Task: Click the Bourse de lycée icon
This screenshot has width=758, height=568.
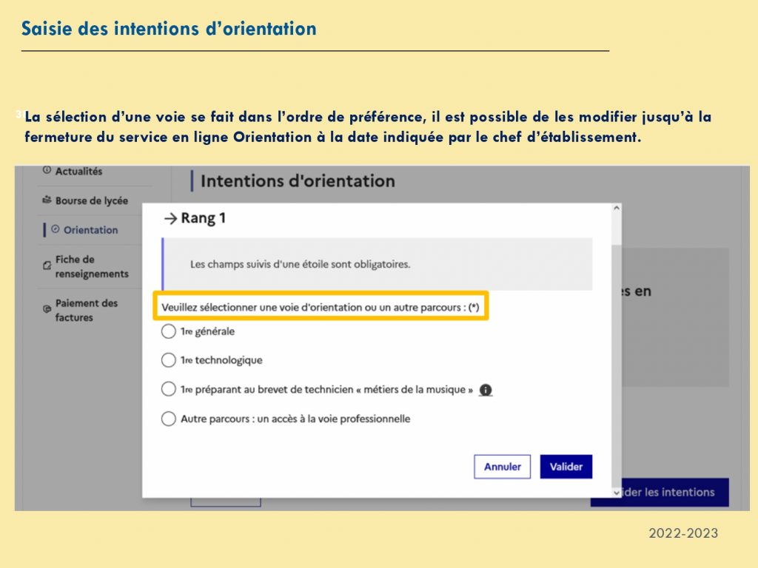Action: pyautogui.click(x=47, y=200)
